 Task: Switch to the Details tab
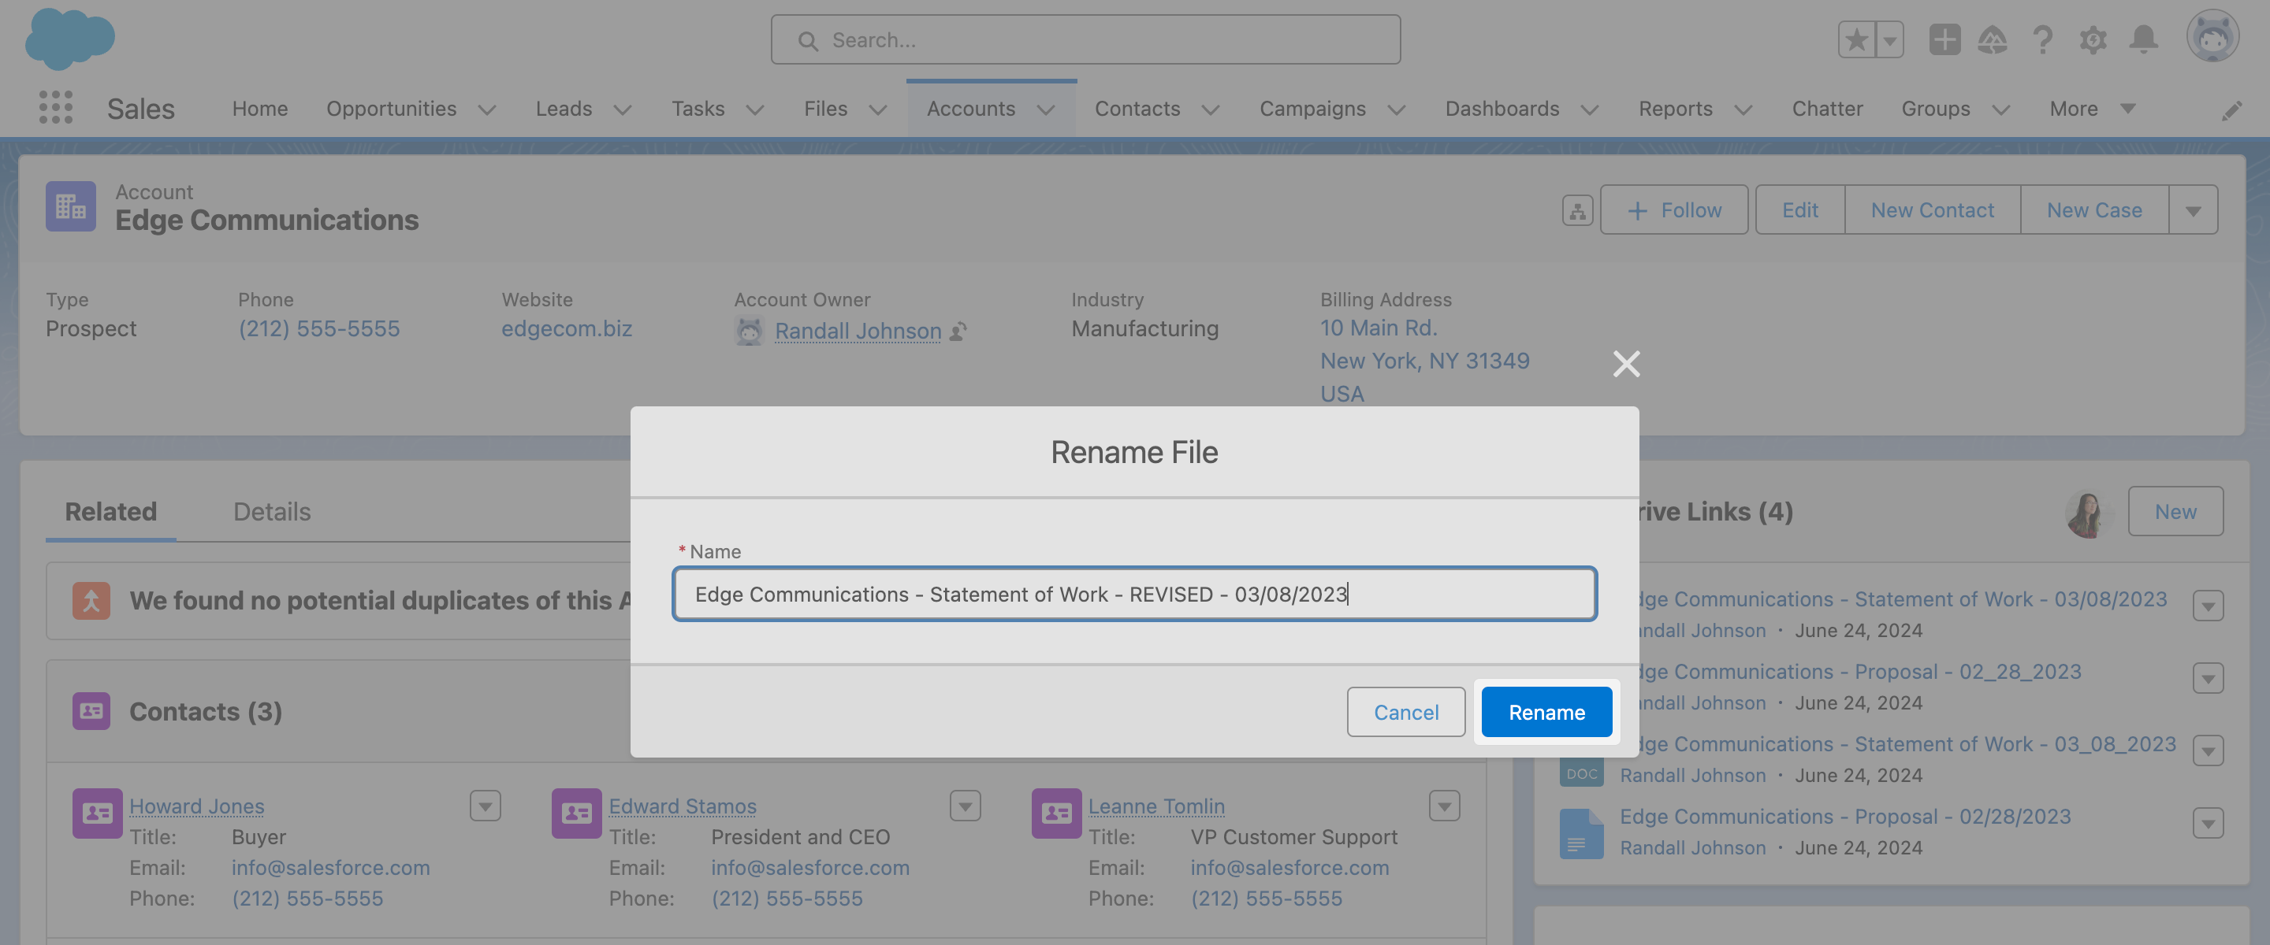pyautogui.click(x=271, y=511)
